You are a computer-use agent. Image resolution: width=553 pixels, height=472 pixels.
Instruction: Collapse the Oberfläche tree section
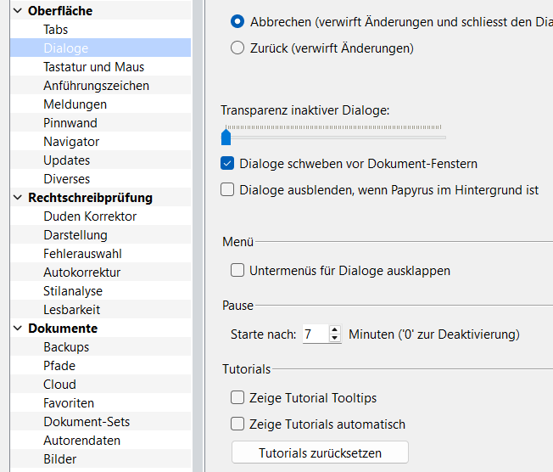click(17, 11)
